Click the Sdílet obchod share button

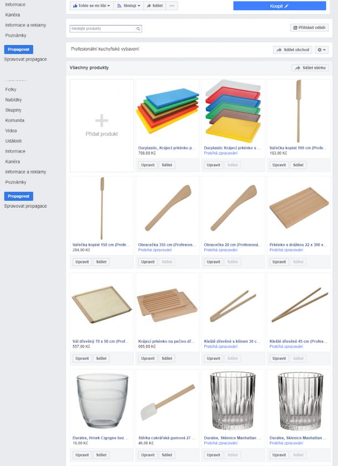click(x=293, y=50)
